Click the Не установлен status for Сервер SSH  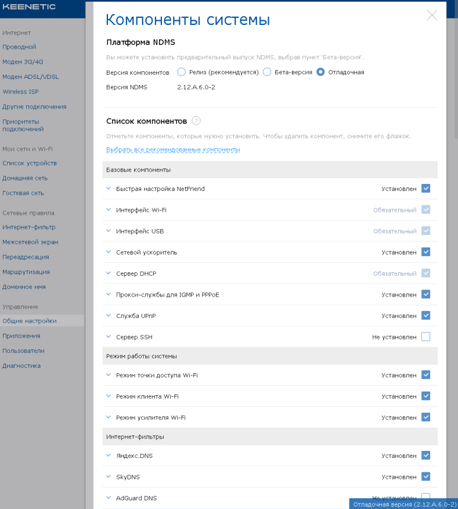(x=394, y=338)
